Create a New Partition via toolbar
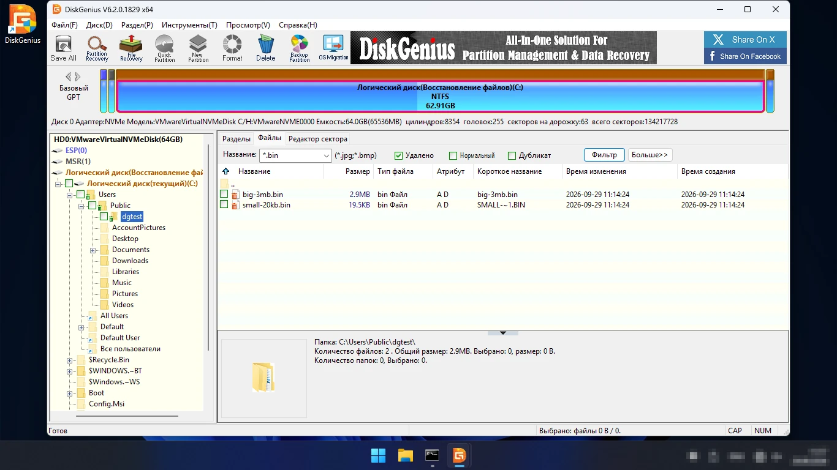837x470 pixels. point(198,48)
